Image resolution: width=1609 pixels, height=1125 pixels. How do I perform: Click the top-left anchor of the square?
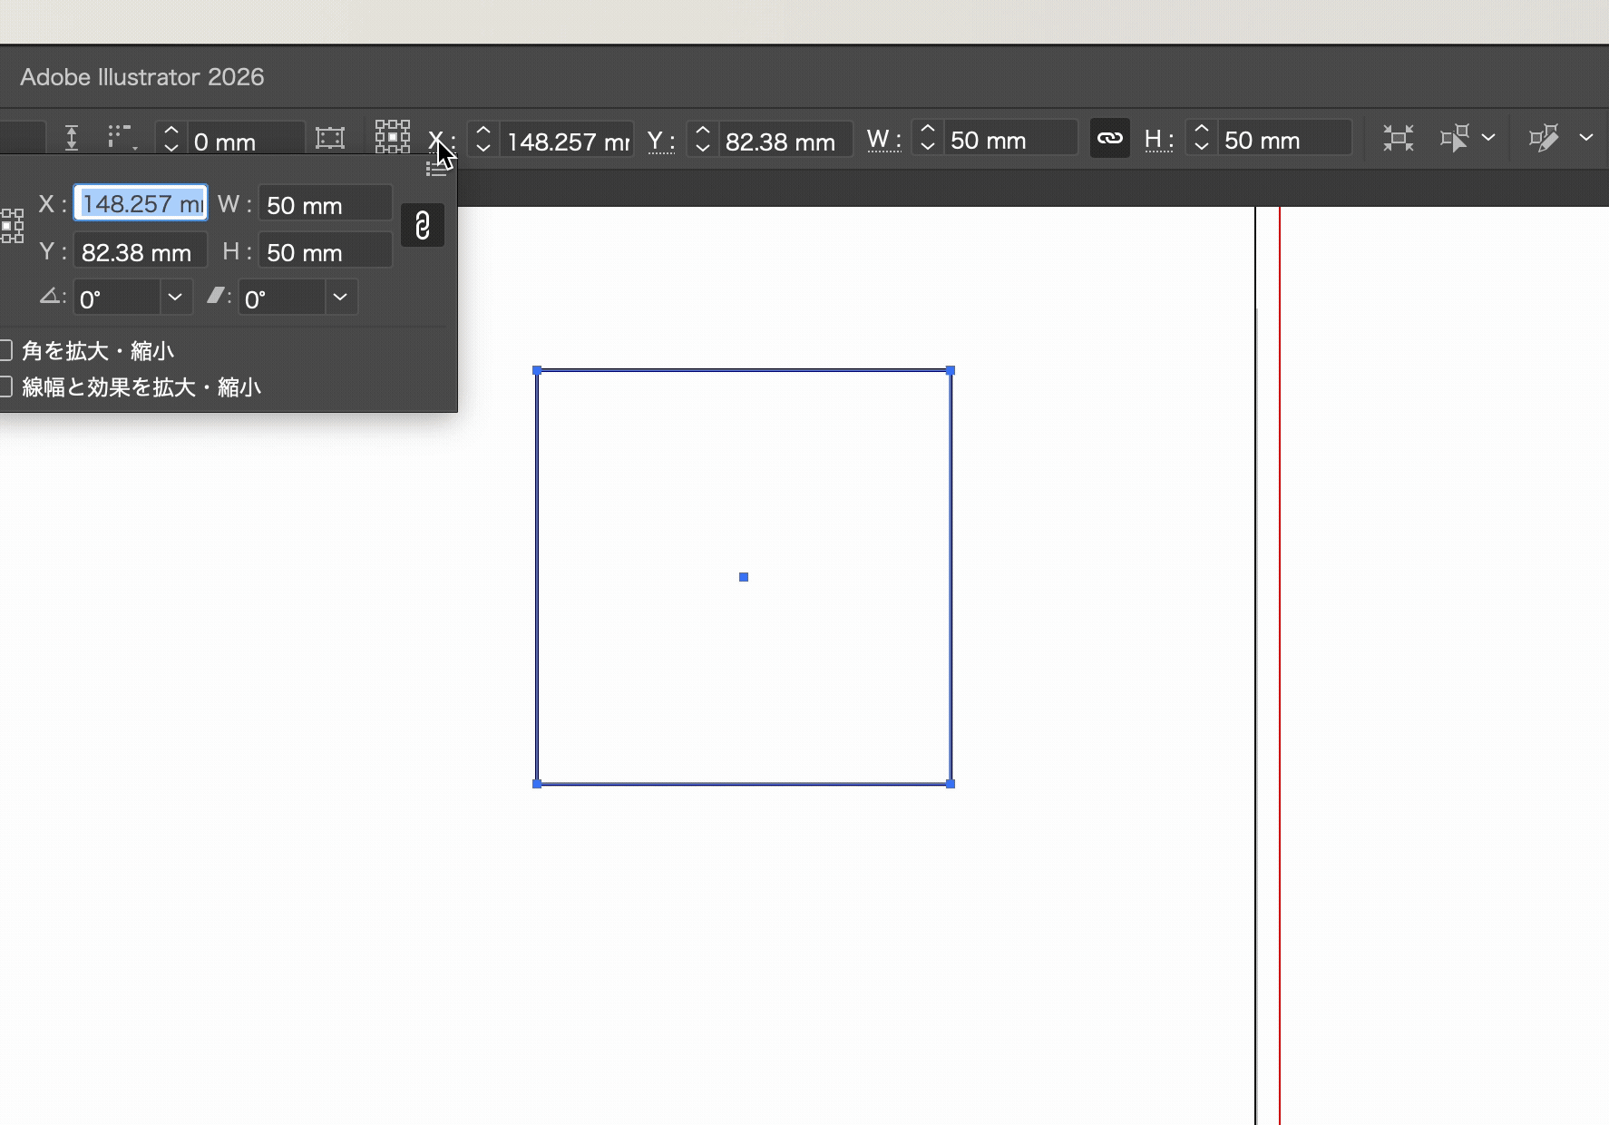537,370
